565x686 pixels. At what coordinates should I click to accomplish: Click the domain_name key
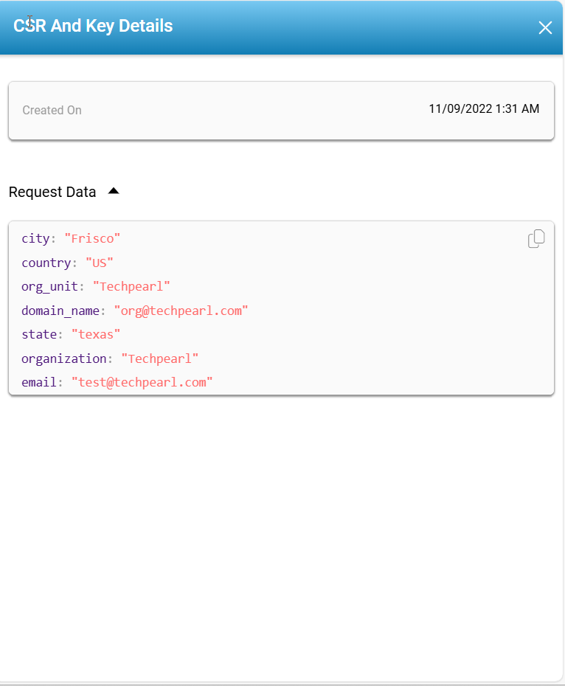pyautogui.click(x=60, y=311)
